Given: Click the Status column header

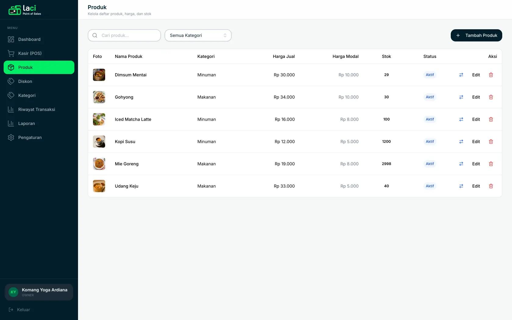Looking at the screenshot, I should pos(430,56).
